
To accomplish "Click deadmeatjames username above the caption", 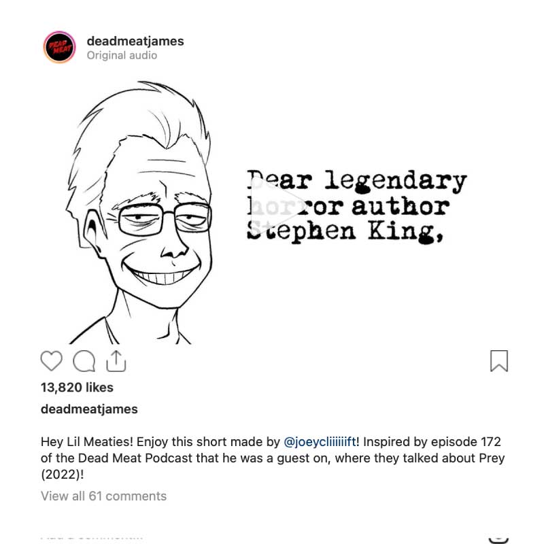I will click(89, 409).
